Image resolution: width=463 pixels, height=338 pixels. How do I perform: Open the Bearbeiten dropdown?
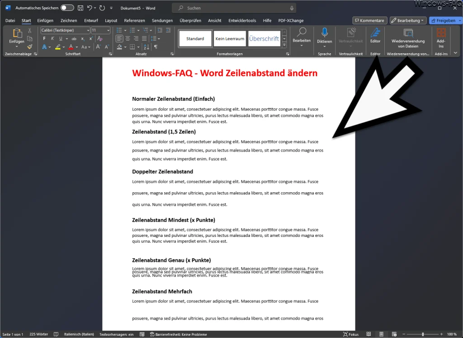pos(302,38)
